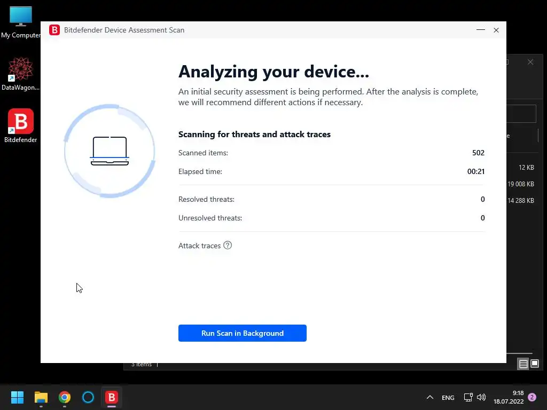This screenshot has height=410, width=547.
Task: Open Cortana circle icon in taskbar
Action: [x=88, y=397]
